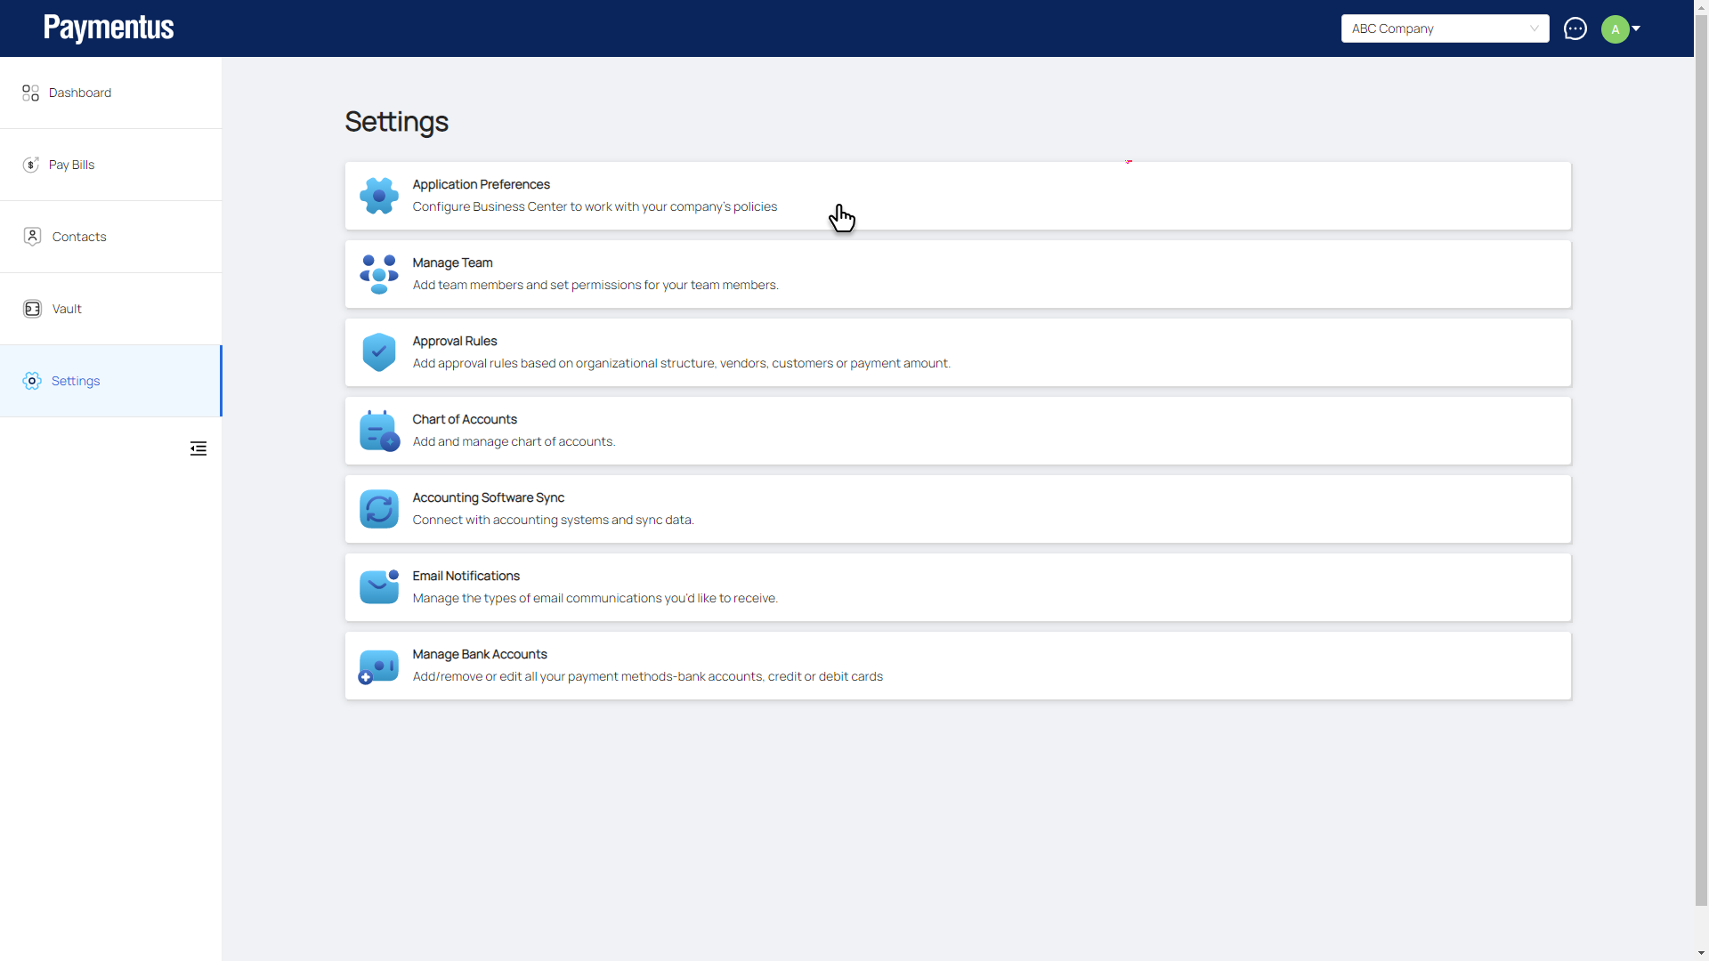Click the Manage Bank Accounts wallet icon
Viewport: 1709px width, 961px height.
coord(378,666)
